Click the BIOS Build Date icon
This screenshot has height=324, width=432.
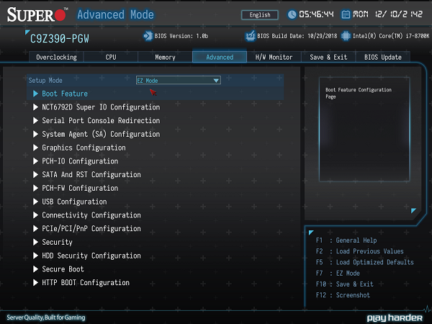[251, 35]
